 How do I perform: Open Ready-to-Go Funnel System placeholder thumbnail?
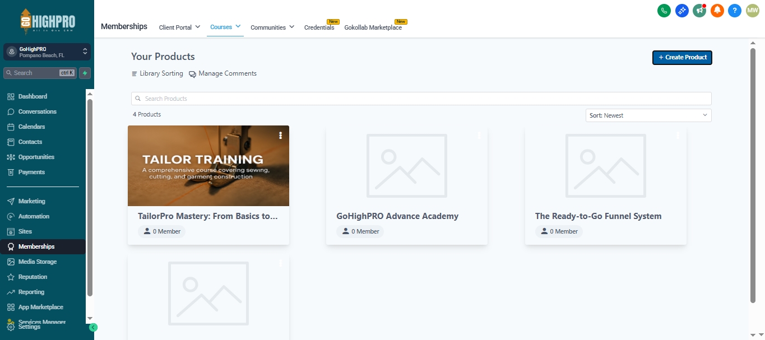pos(606,166)
